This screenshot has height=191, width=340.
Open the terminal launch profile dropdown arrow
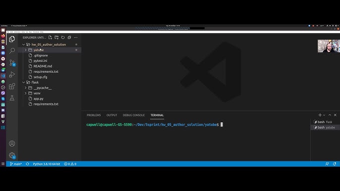coord(324,115)
